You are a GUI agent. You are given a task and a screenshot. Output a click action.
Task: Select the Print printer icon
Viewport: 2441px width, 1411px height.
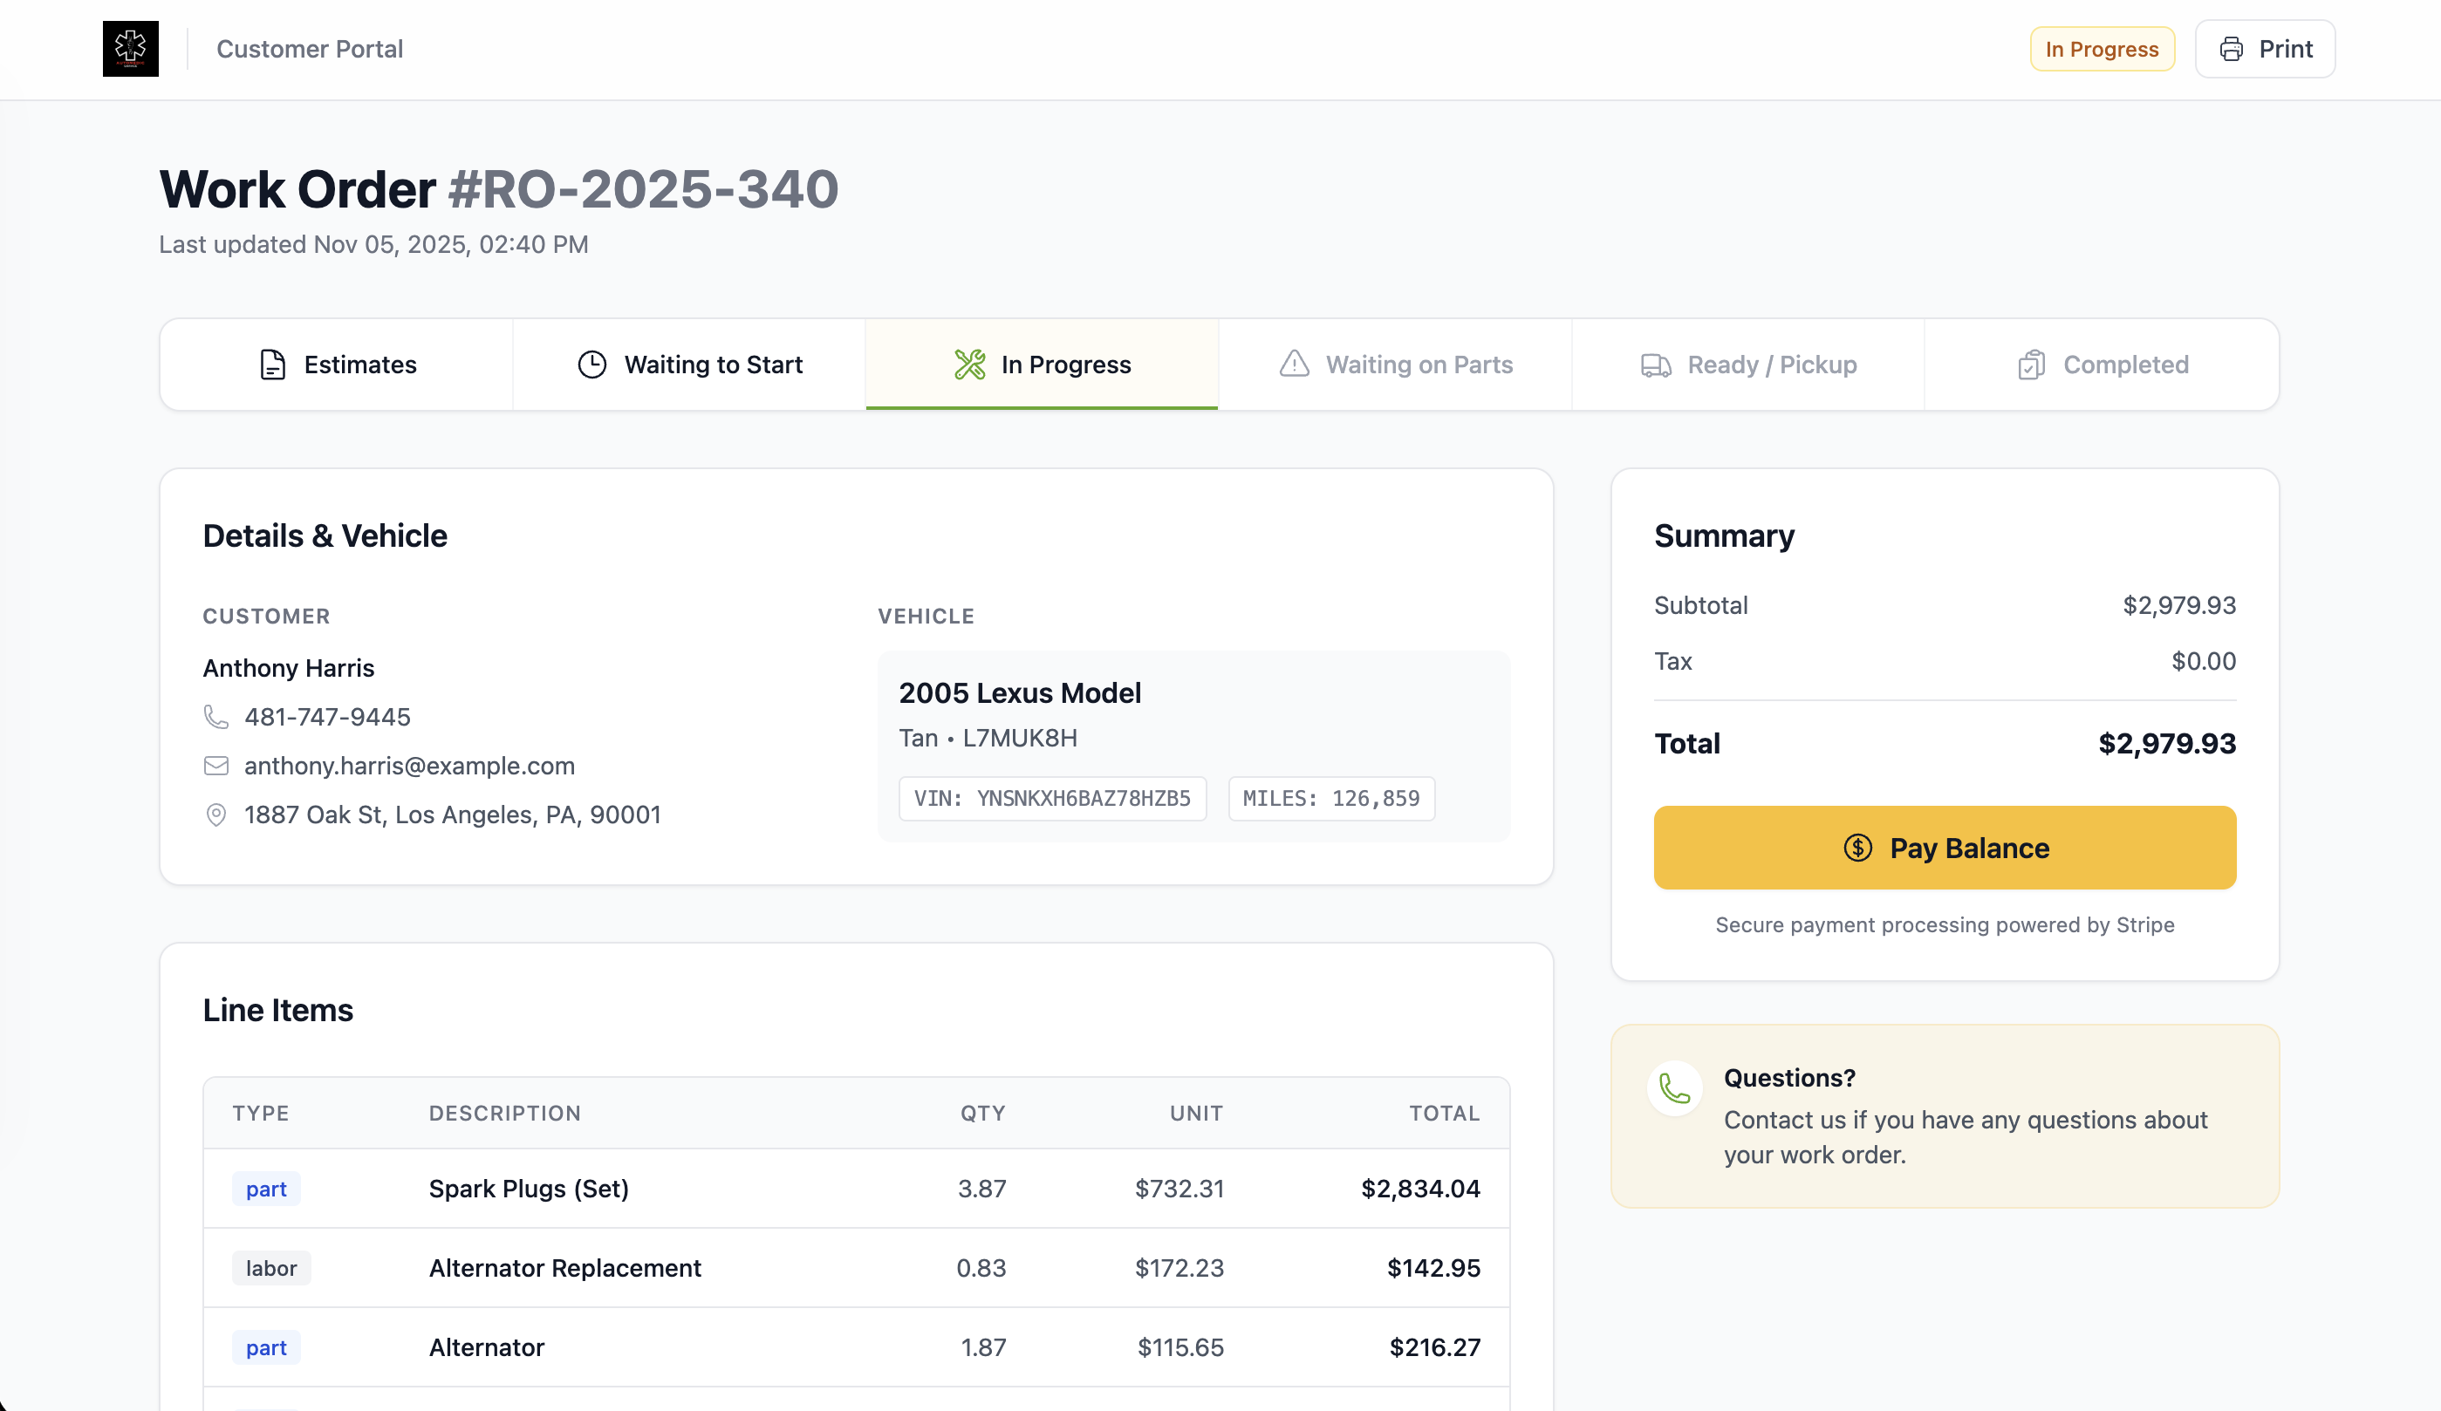coord(2230,49)
